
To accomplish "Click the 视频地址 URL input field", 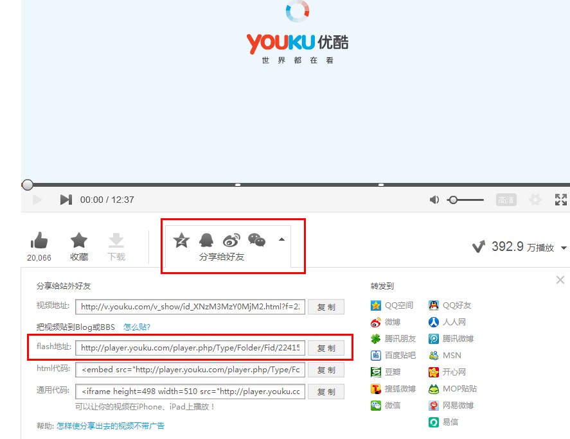I will [190, 307].
